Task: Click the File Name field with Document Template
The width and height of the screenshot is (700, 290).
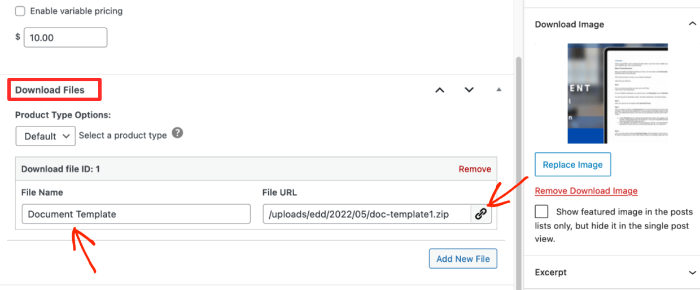Action: point(136,214)
